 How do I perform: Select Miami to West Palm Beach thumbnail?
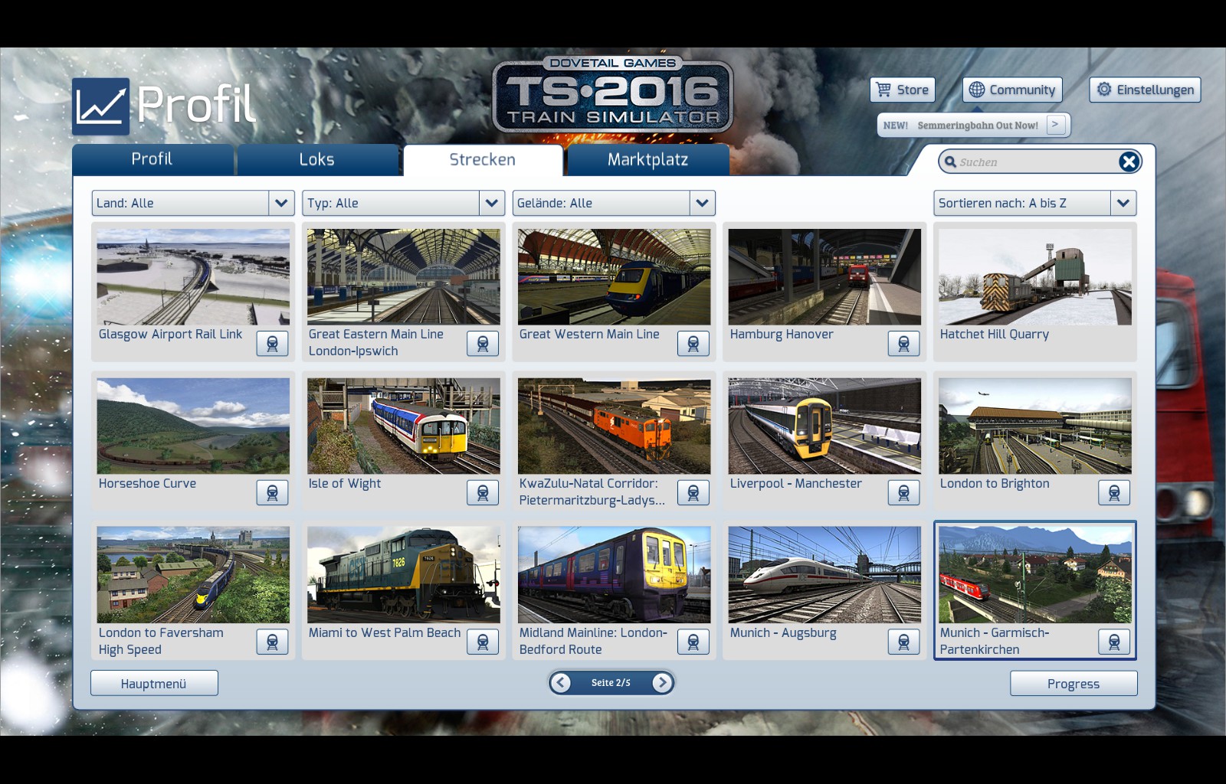point(404,574)
